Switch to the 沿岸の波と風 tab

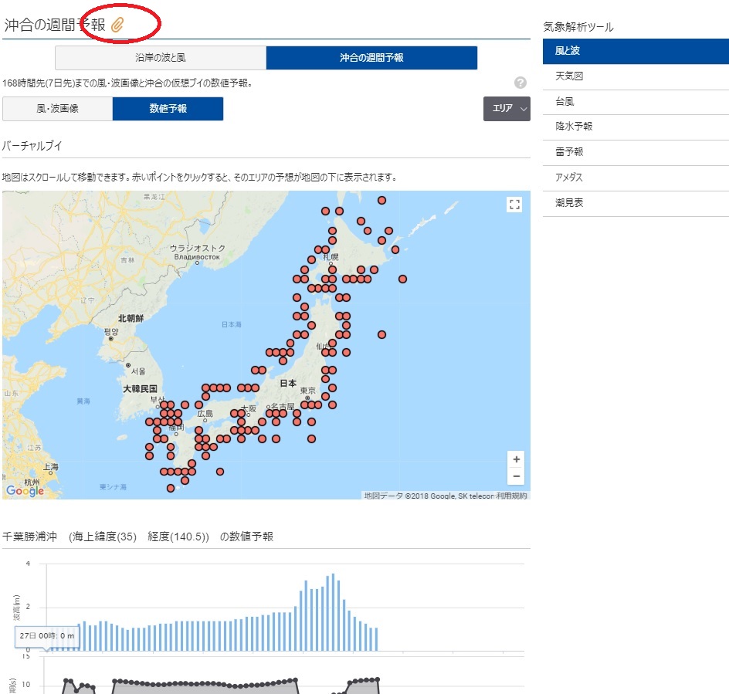tap(161, 58)
